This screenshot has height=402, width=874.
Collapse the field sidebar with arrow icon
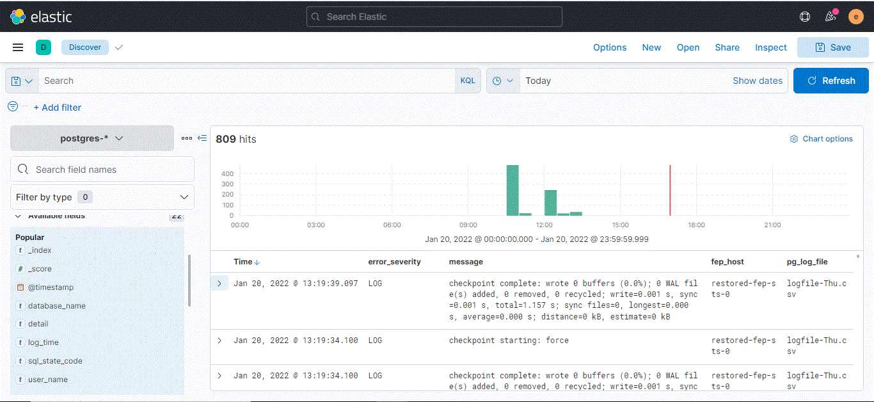pos(202,138)
